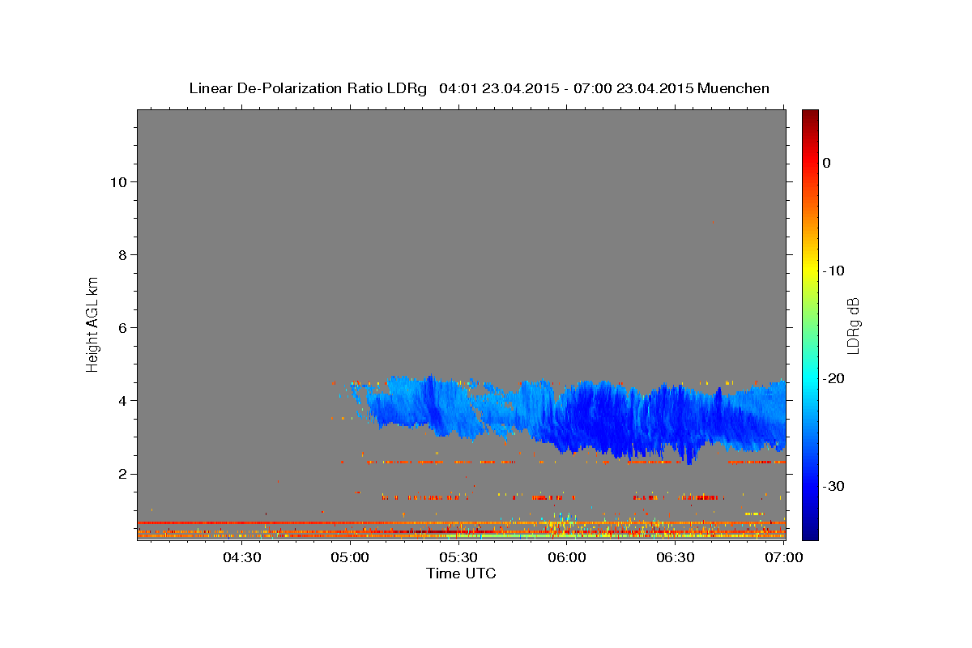Click the 05:30 time tick label

pos(458,558)
